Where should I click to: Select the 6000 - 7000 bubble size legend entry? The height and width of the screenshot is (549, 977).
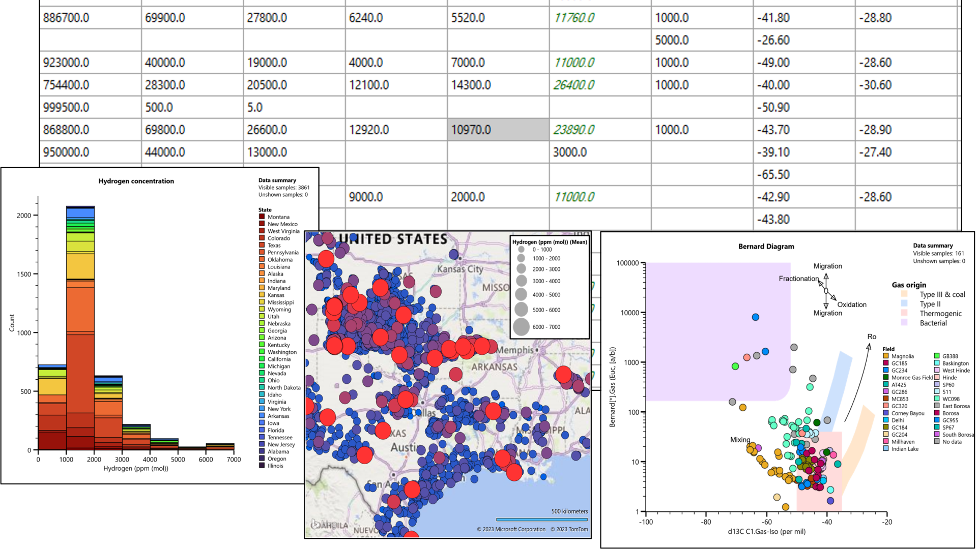tap(522, 327)
